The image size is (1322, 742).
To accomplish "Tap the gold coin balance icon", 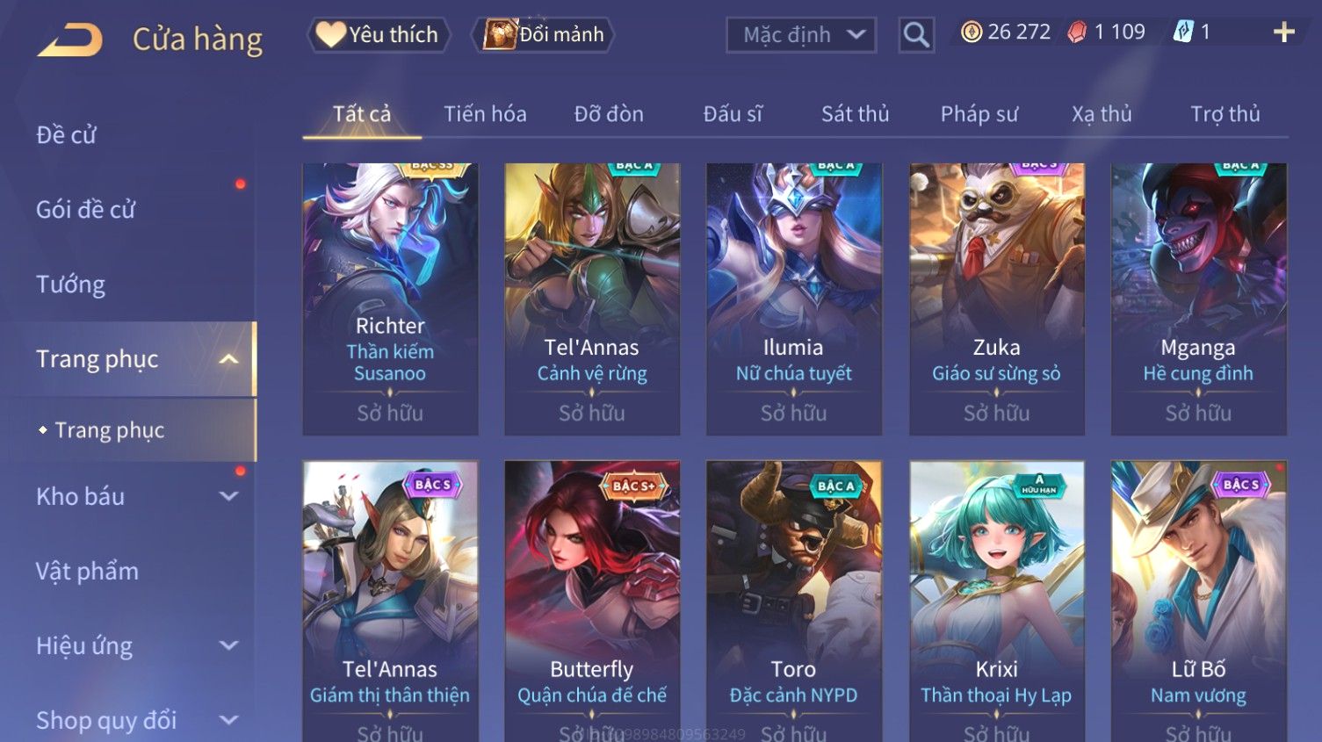I will pos(971,32).
